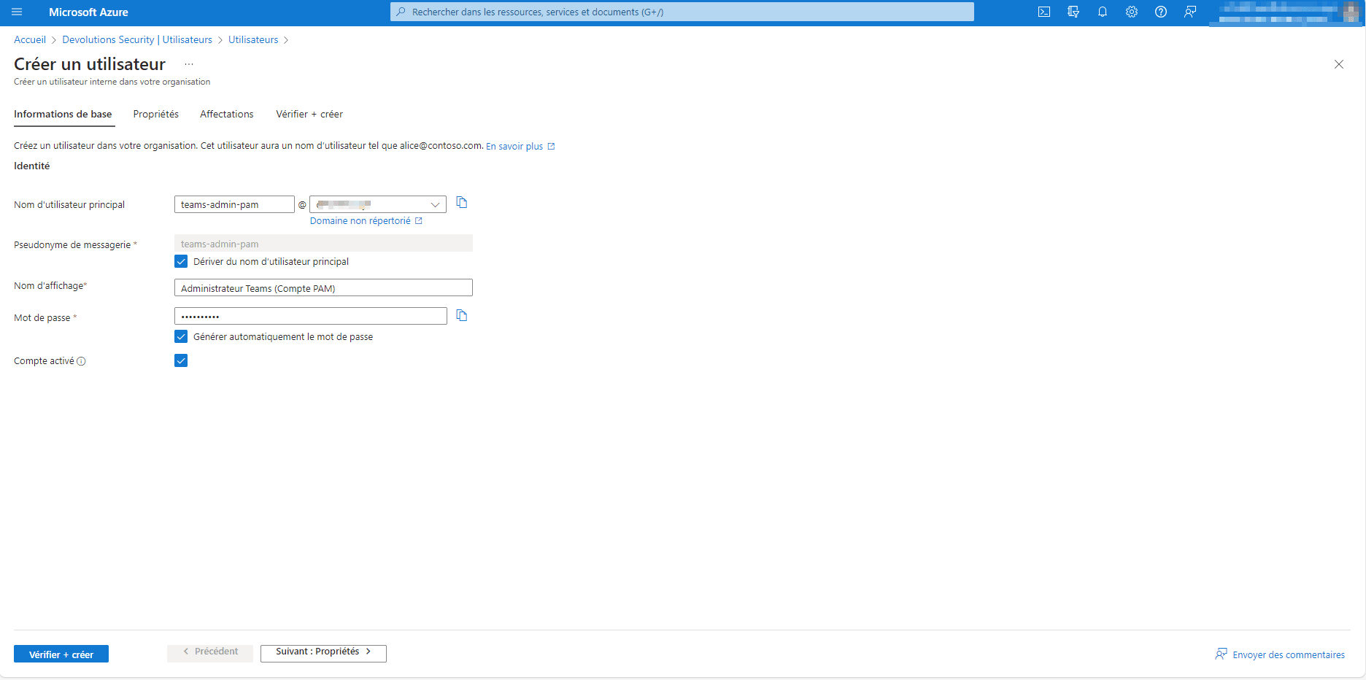Click the feedback icon in top bar
The image size is (1366, 680).
tap(1190, 12)
